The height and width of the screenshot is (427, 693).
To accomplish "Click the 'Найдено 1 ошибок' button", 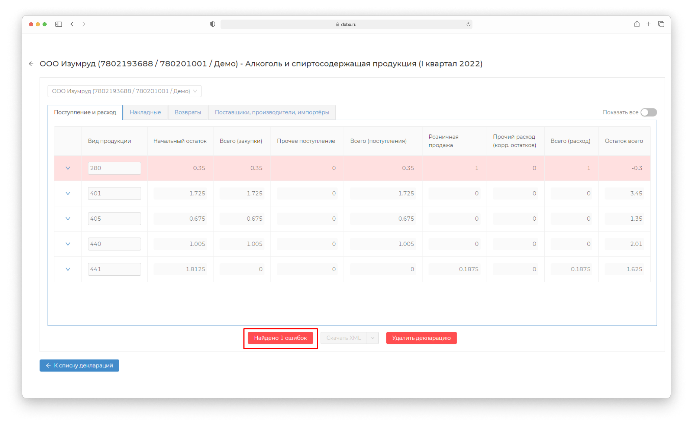I will (280, 338).
